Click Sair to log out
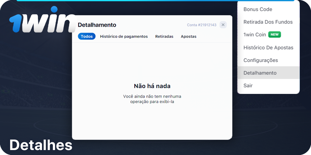 point(248,86)
